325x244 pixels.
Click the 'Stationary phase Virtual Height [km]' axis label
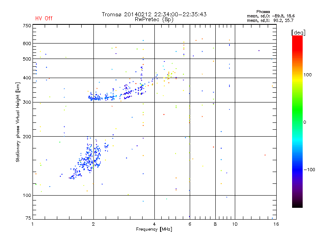pyautogui.click(x=18, y=122)
